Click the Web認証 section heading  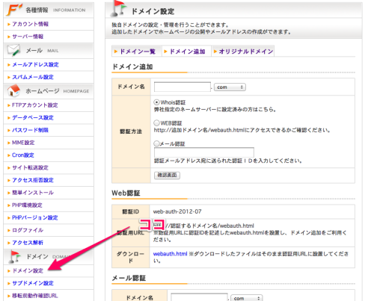(126, 193)
